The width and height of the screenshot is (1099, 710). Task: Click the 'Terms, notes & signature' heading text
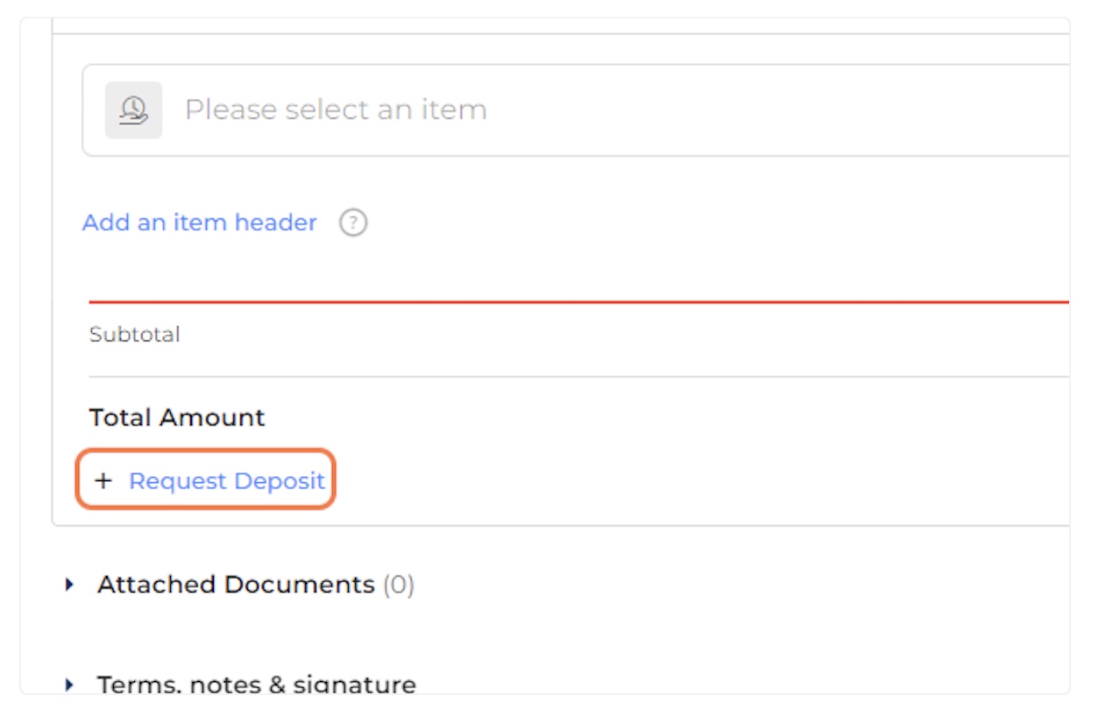coord(257,684)
